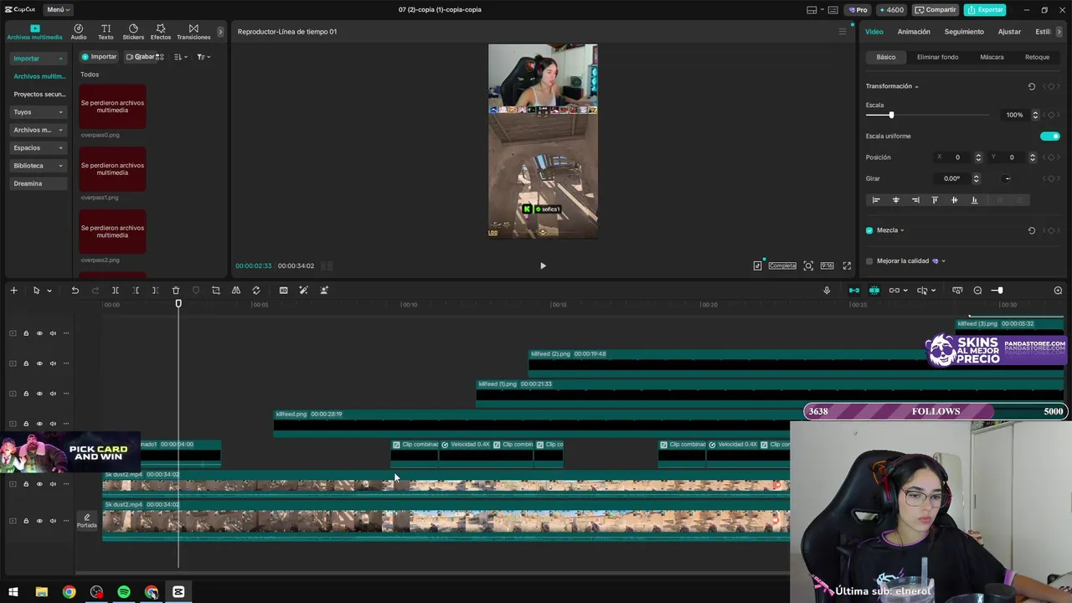This screenshot has height=603, width=1072.
Task: Reset the Transformación settings
Action: (1032, 86)
